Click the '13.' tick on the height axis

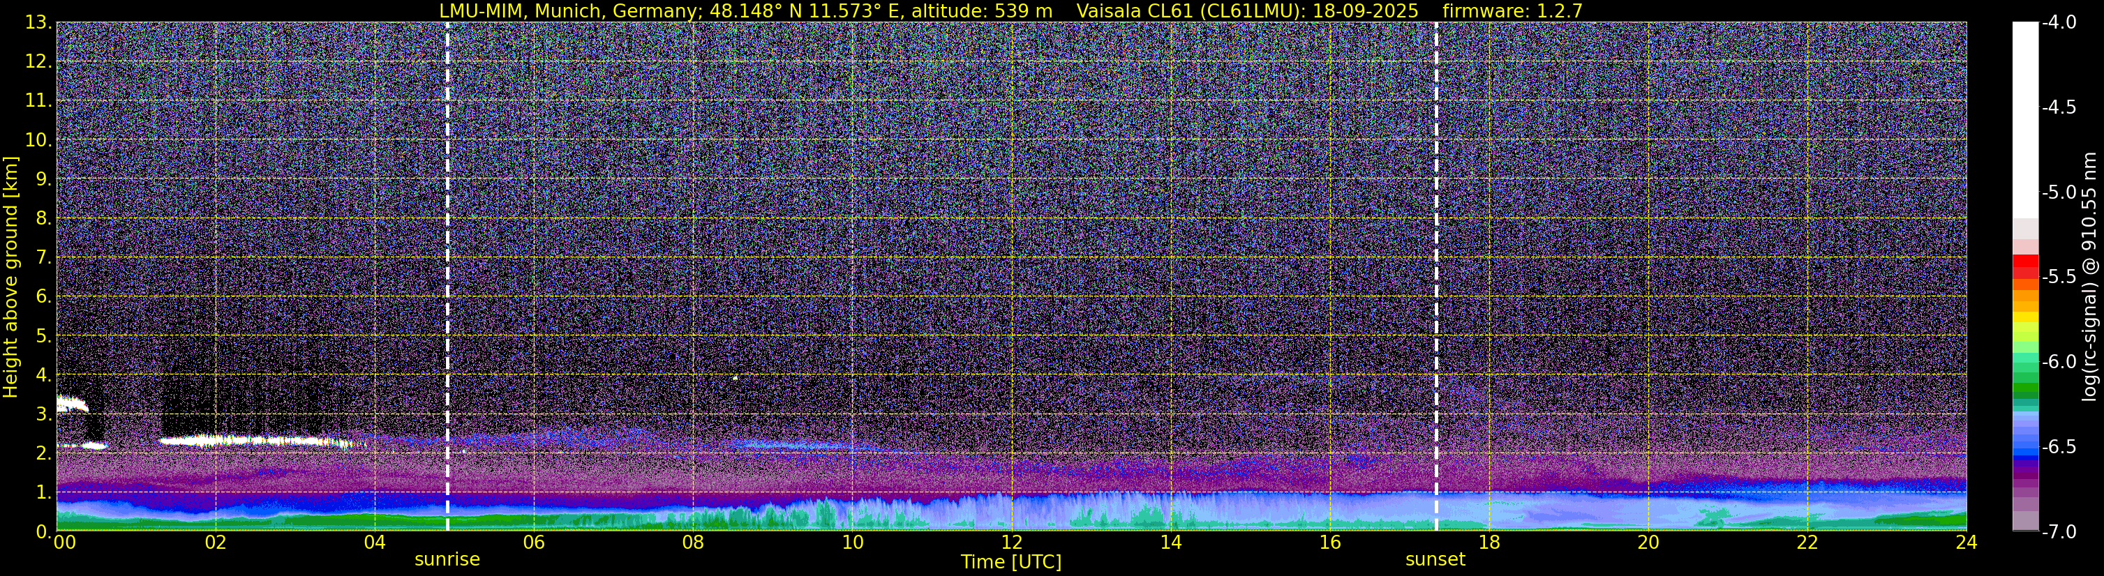(38, 23)
